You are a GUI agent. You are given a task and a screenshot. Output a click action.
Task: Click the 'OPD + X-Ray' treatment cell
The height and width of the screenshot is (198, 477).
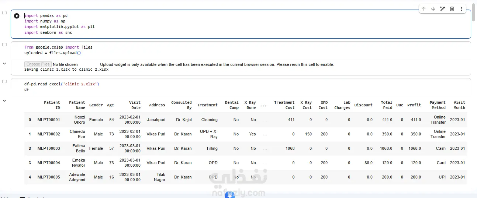pos(208,134)
